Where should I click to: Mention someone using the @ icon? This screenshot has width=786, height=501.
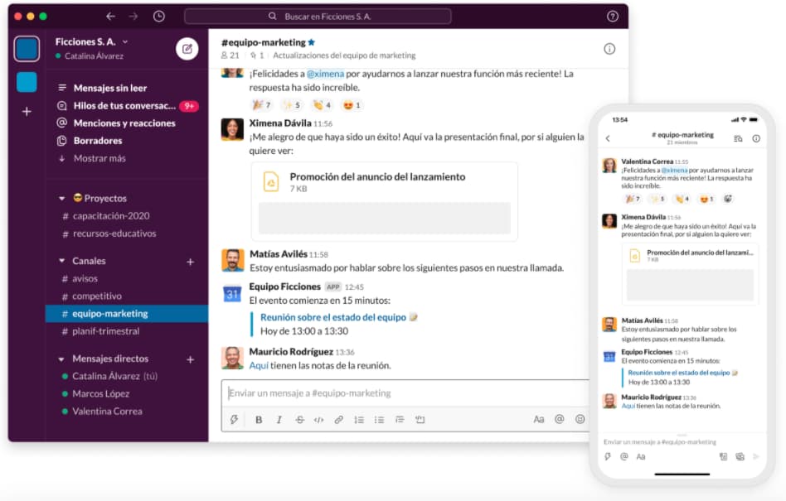559,421
